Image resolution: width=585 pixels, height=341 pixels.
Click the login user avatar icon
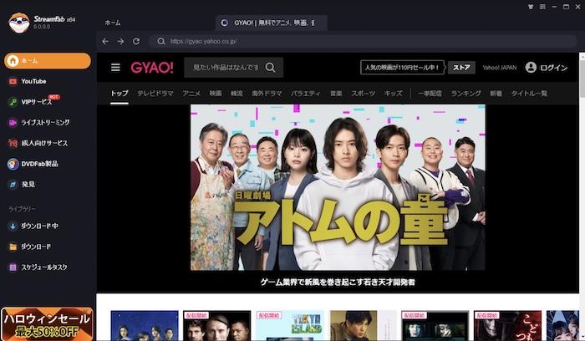(x=531, y=68)
